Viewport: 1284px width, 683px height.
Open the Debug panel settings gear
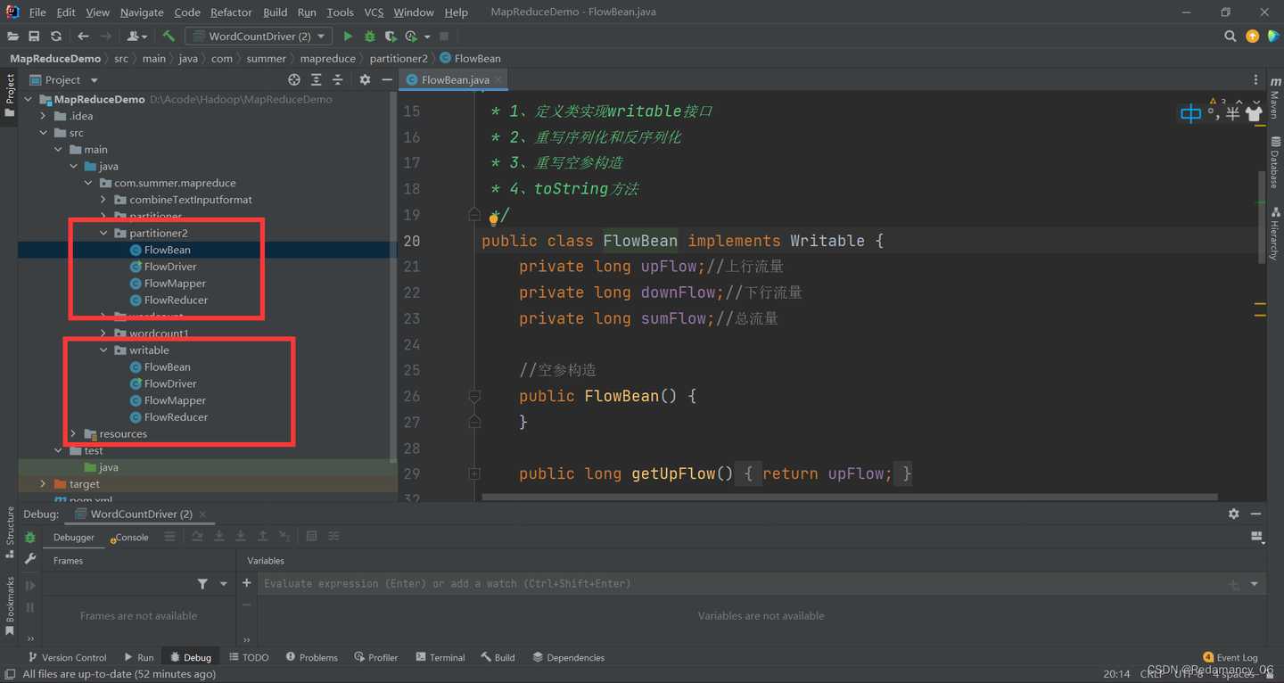tap(1233, 514)
